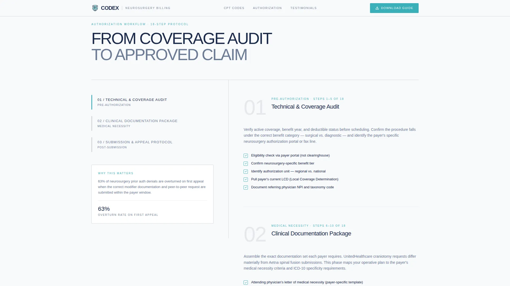Open the CPT Codes nav link
This screenshot has height=286, width=510.
point(234,8)
